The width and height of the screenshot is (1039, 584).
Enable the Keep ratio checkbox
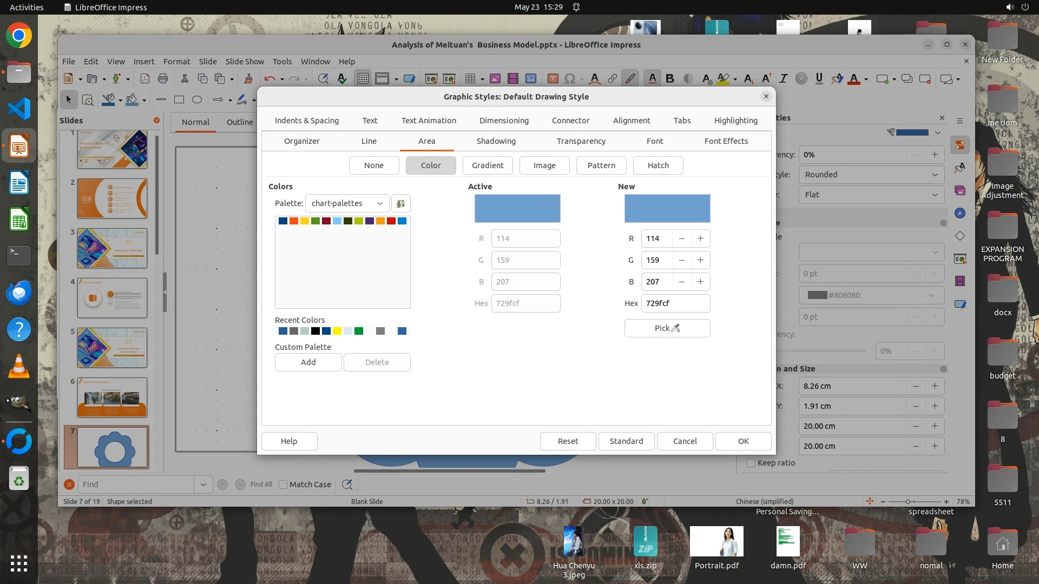751,463
